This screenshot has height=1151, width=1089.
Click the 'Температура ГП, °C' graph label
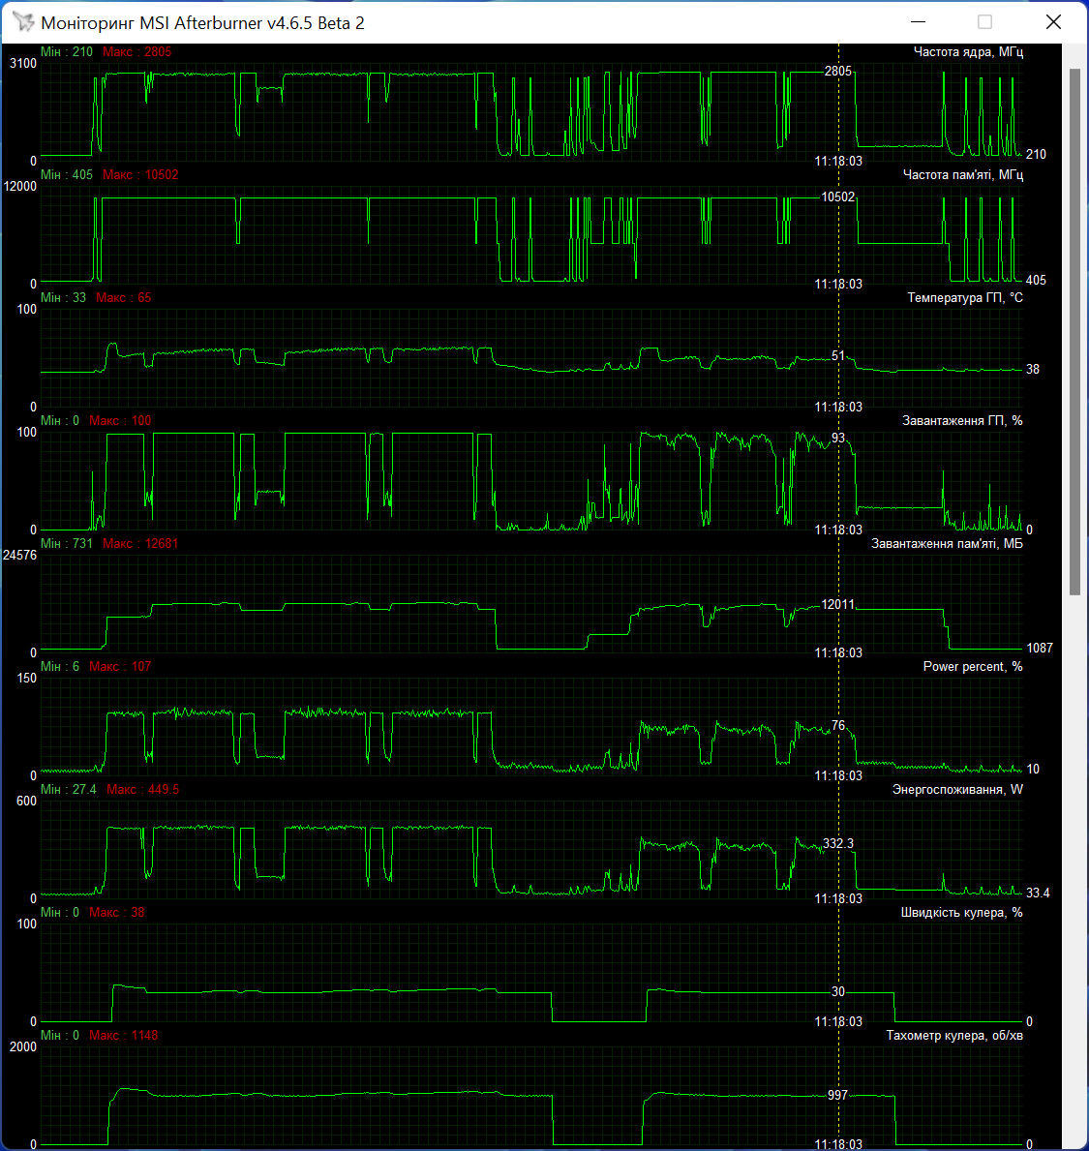pyautogui.click(x=965, y=297)
